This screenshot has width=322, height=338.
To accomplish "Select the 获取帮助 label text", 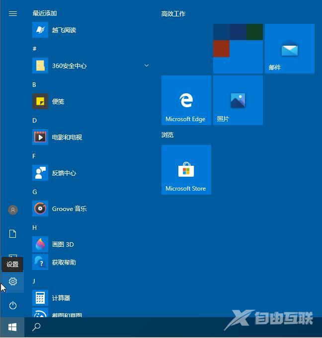I will (64, 263).
